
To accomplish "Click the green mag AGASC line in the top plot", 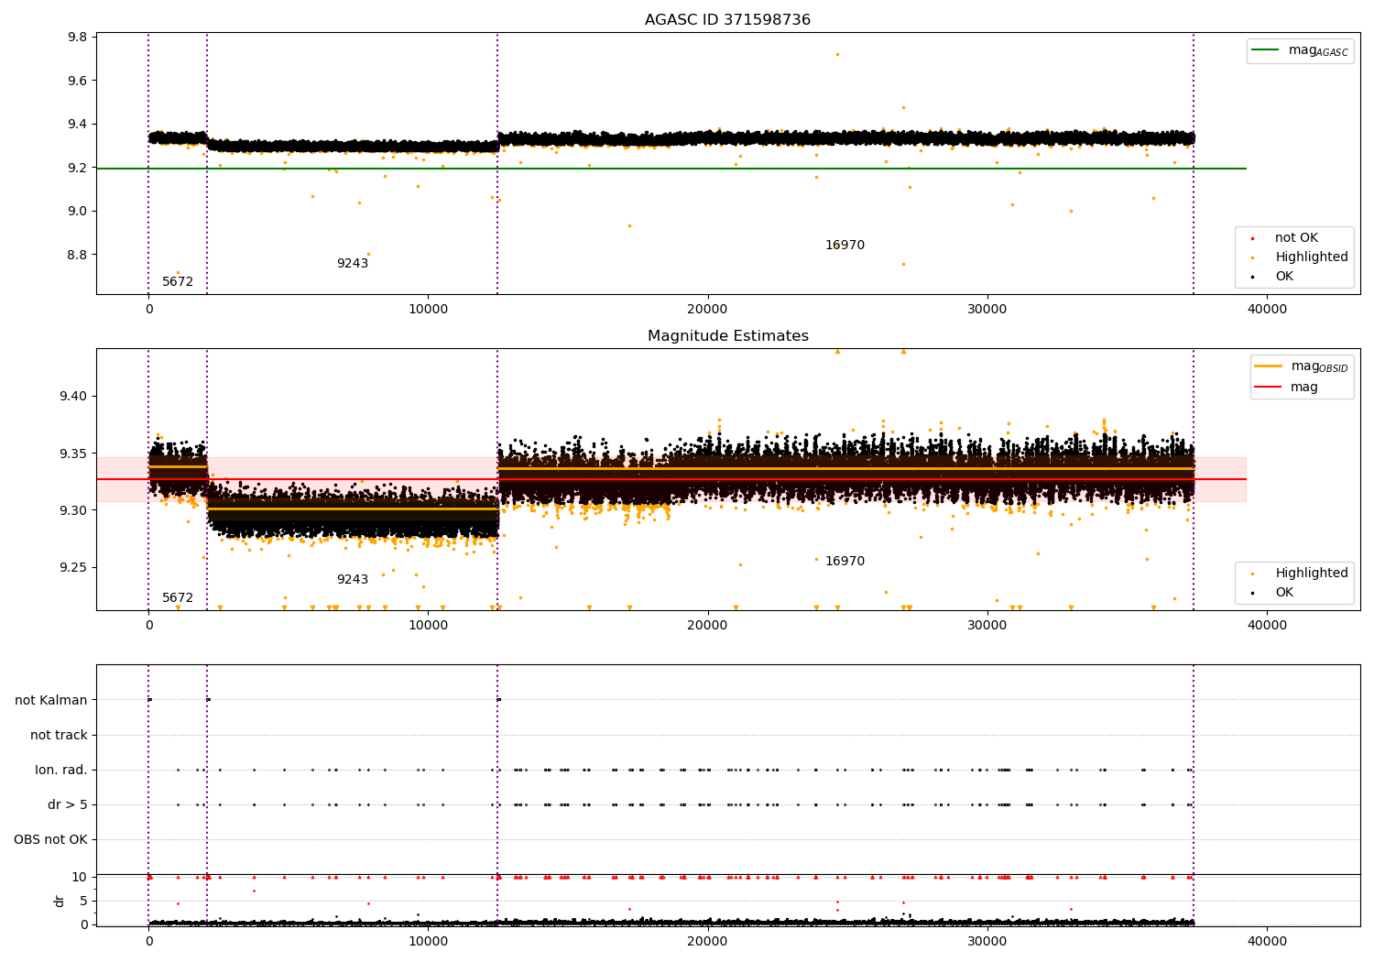I will (671, 169).
